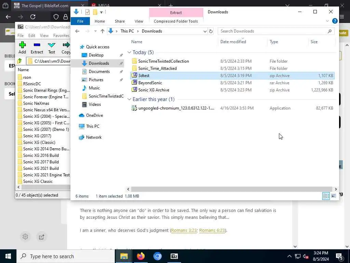This screenshot has height=263, width=350.
Task: Go up to parent folder in Explorer
Action: click(x=103, y=31)
